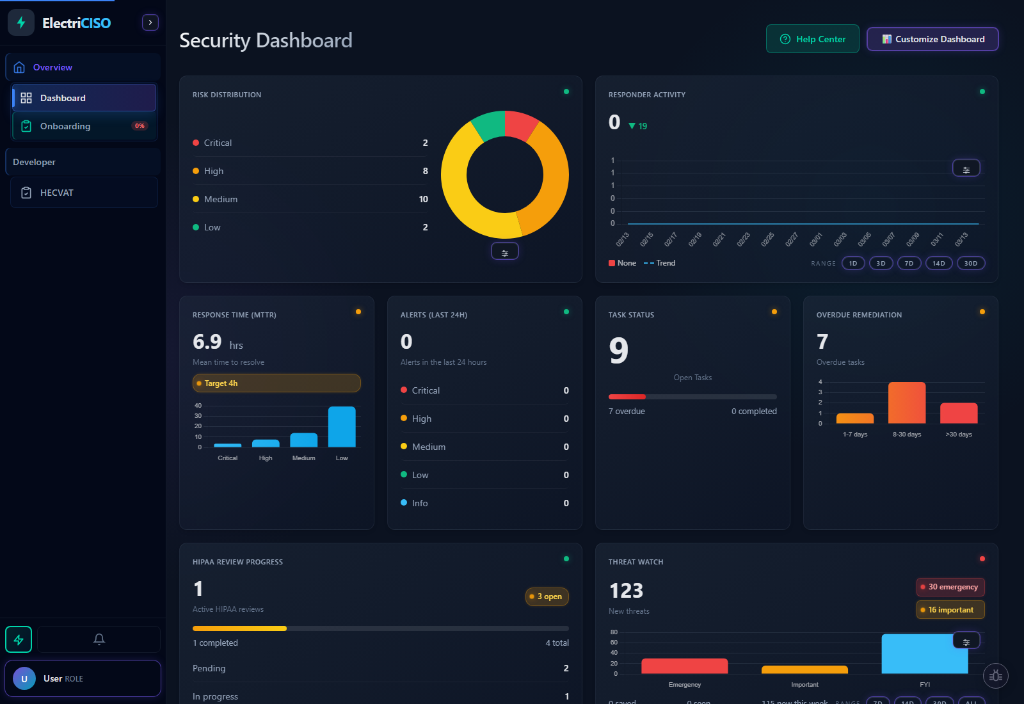Expand the collapsed sidebar using chevron button
The height and width of the screenshot is (704, 1024).
point(150,22)
